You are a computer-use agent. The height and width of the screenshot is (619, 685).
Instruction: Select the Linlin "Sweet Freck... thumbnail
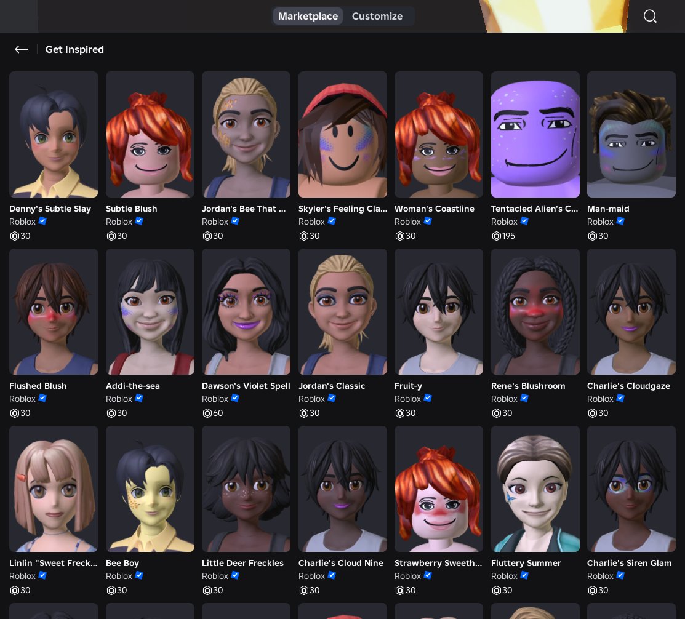coord(54,489)
